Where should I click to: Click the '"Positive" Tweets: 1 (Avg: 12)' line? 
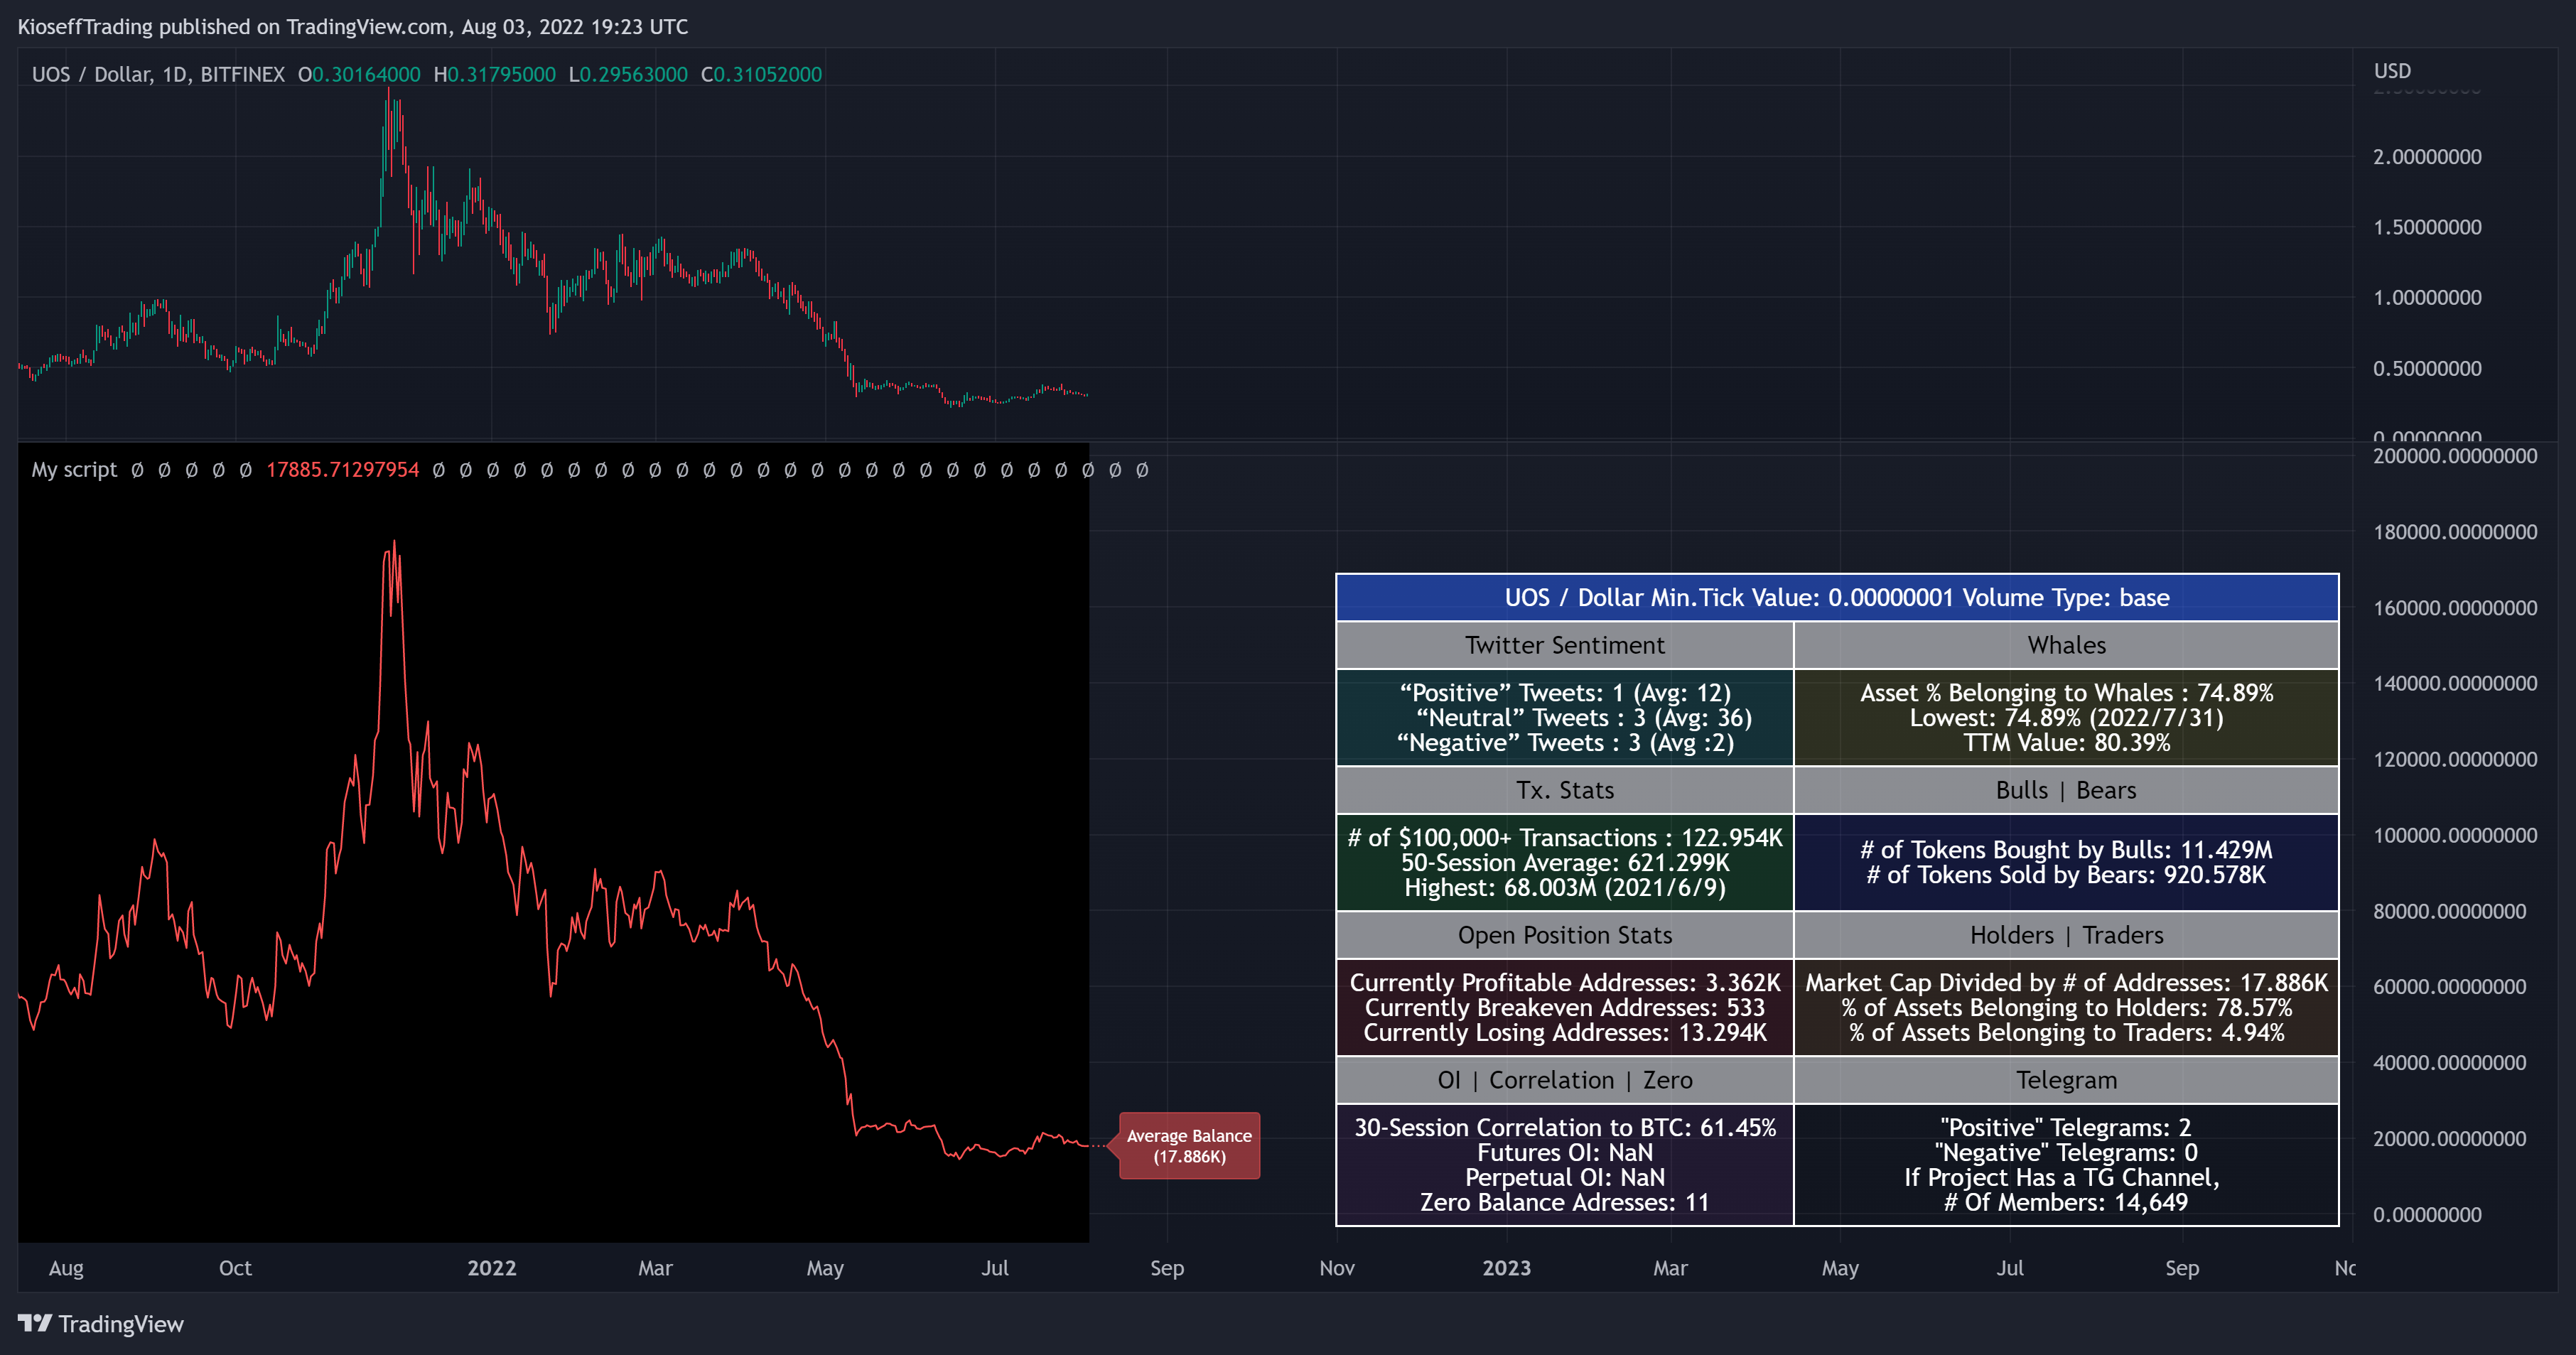click(1565, 693)
